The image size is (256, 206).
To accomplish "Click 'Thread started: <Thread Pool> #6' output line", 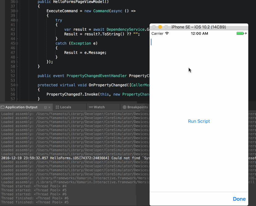I will 34,194.
